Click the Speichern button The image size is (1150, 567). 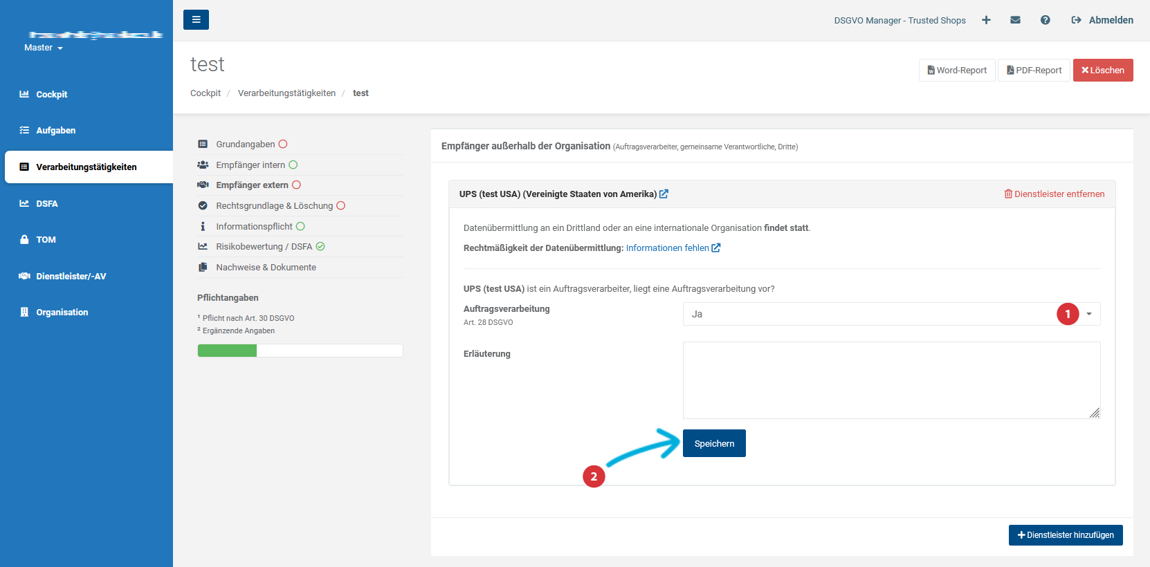(714, 443)
